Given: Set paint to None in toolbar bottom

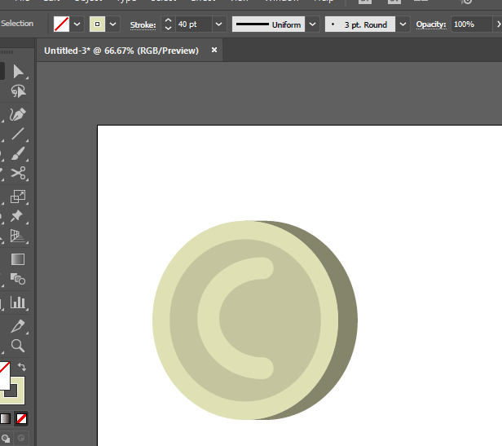Looking at the screenshot, I should pyautogui.click(x=22, y=419).
